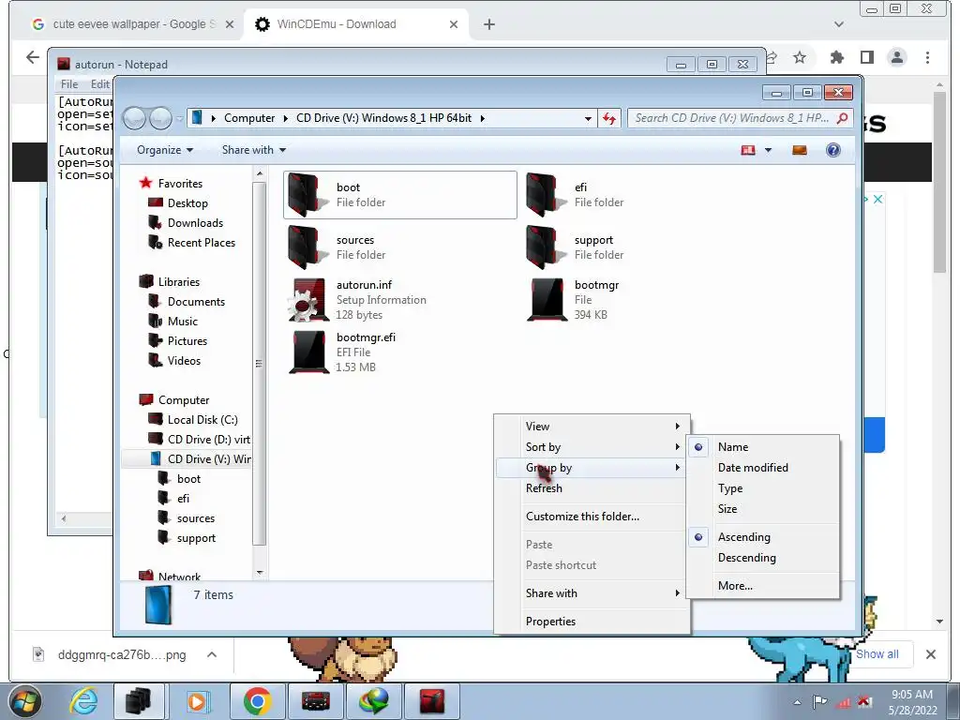The width and height of the screenshot is (960, 720).
Task: Toggle the preview pane icon
Action: pyautogui.click(x=799, y=150)
